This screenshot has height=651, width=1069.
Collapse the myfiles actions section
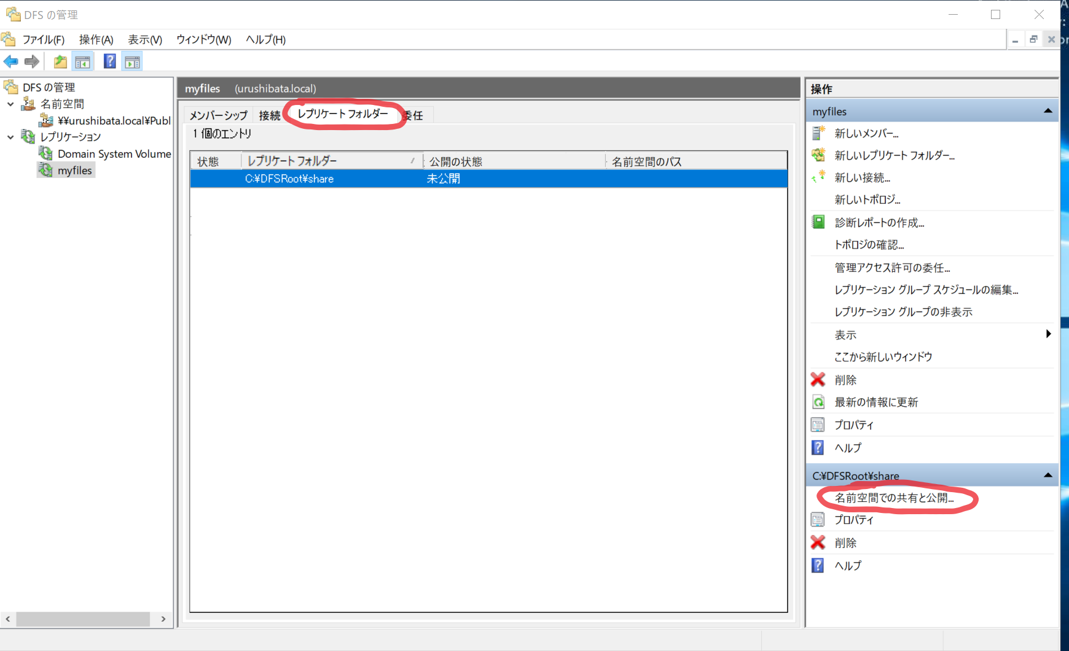click(1048, 111)
